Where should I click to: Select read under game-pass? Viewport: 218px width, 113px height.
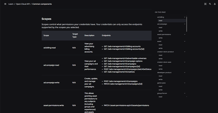click(160, 86)
